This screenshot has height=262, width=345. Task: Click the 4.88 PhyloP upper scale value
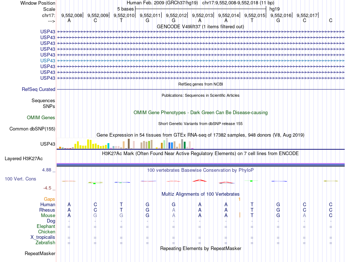(x=46, y=170)
